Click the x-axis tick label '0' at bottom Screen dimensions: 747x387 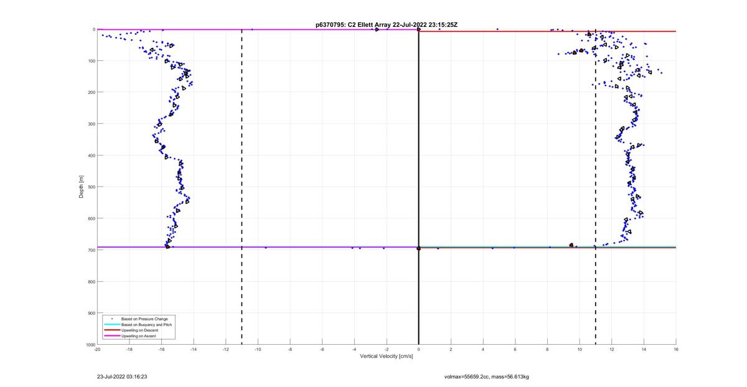pos(419,350)
